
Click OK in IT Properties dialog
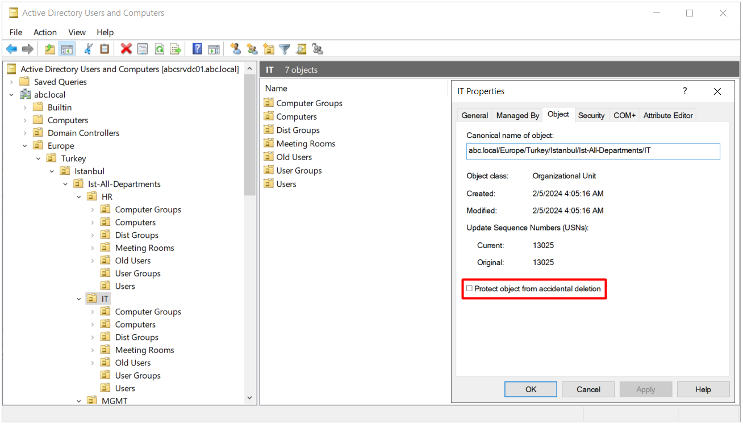[x=531, y=389]
